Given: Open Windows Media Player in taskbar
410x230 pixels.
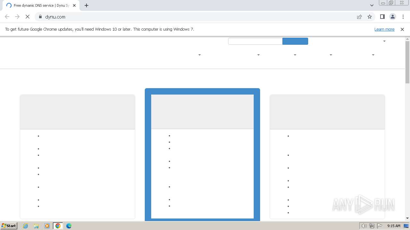Looking at the screenshot, I should pyautogui.click(x=47, y=226).
